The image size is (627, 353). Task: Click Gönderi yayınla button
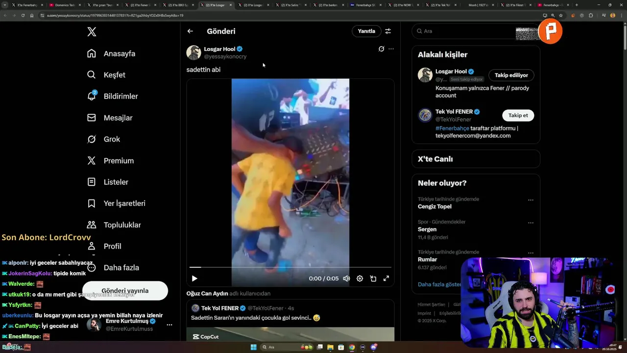[125, 291]
